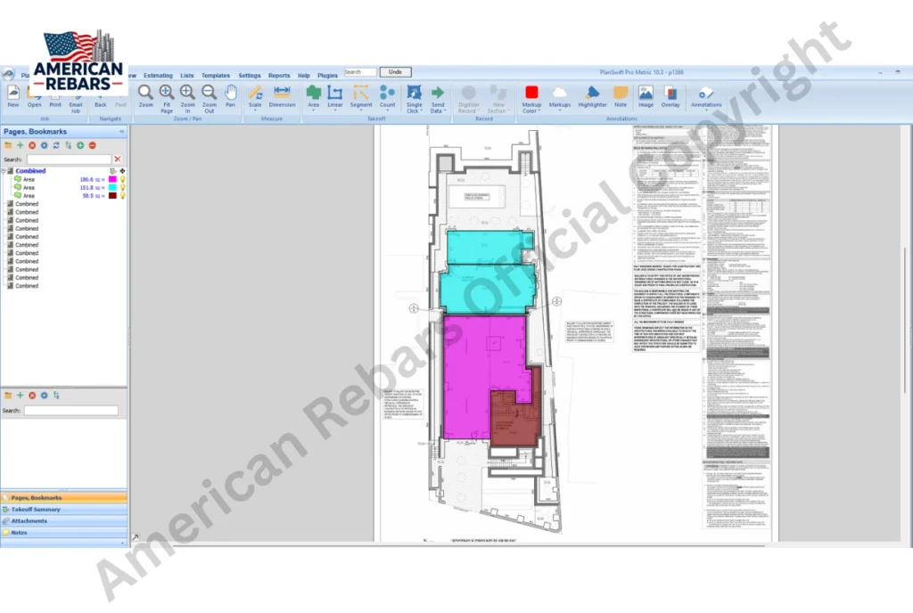Select the Dimension measure tool
The image size is (913, 613).
[282, 94]
